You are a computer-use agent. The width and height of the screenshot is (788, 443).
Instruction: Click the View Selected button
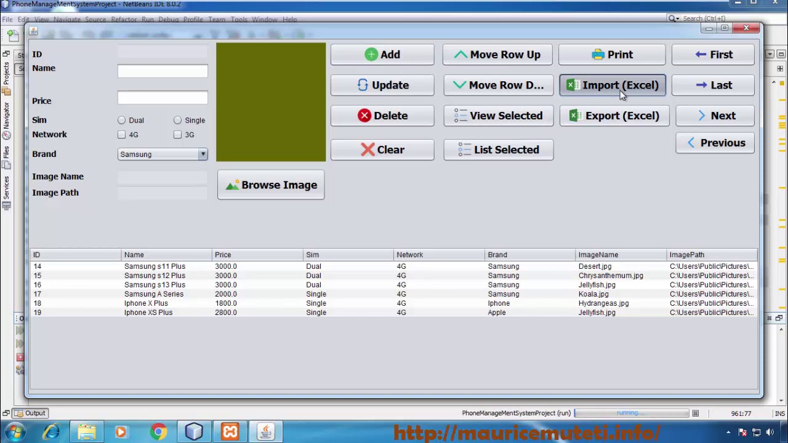pyautogui.click(x=498, y=116)
